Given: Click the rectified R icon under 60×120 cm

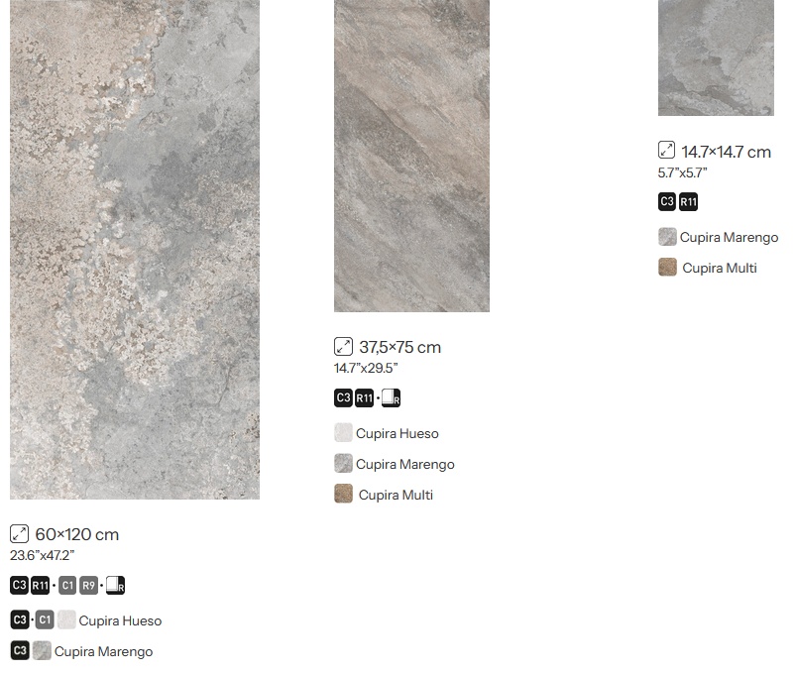Looking at the screenshot, I should pyautogui.click(x=116, y=585).
